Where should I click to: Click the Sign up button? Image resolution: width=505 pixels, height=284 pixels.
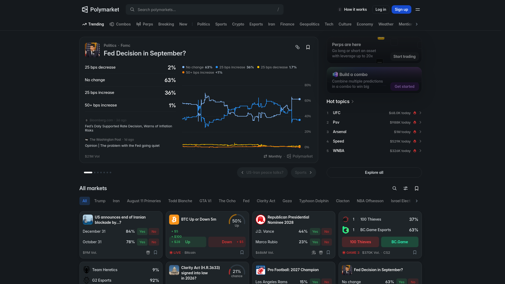[401, 9]
